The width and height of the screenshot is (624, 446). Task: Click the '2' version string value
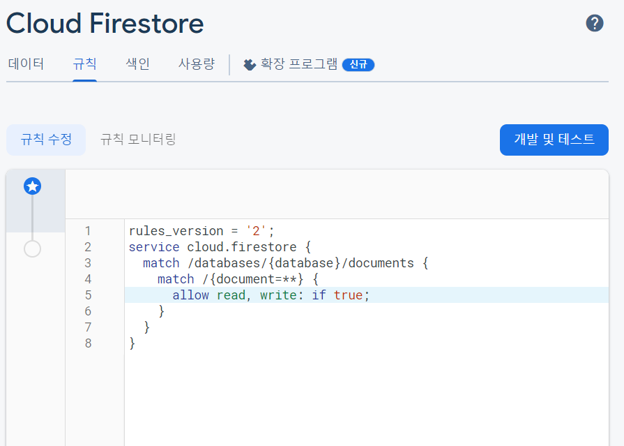256,231
